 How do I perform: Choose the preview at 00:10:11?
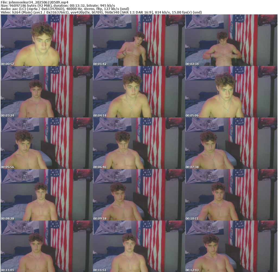click(231, 195)
